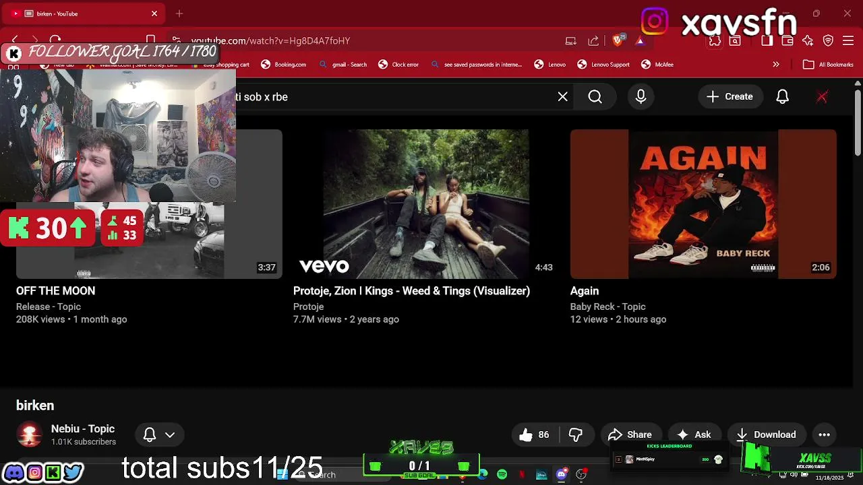Open All Bookmarks folder
This screenshot has height=485, width=863.
click(x=827, y=65)
